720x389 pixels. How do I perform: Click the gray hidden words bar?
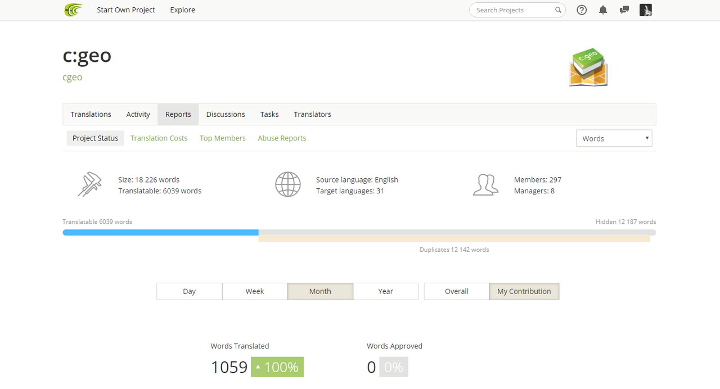click(x=457, y=232)
